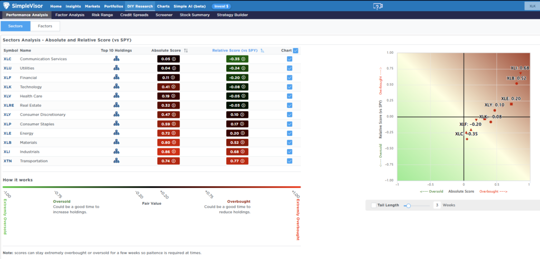Show top 10 holdings for Utilities

[116, 68]
